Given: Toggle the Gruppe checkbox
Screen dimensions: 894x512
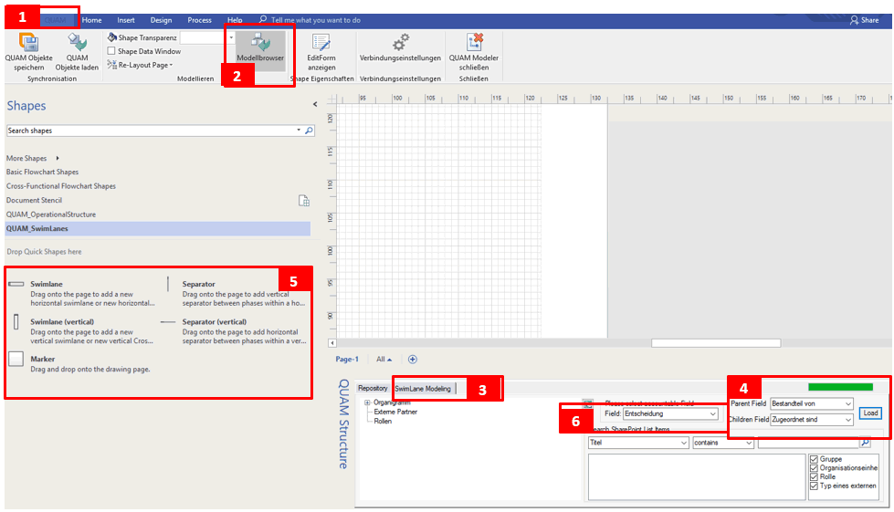Looking at the screenshot, I should 814,459.
